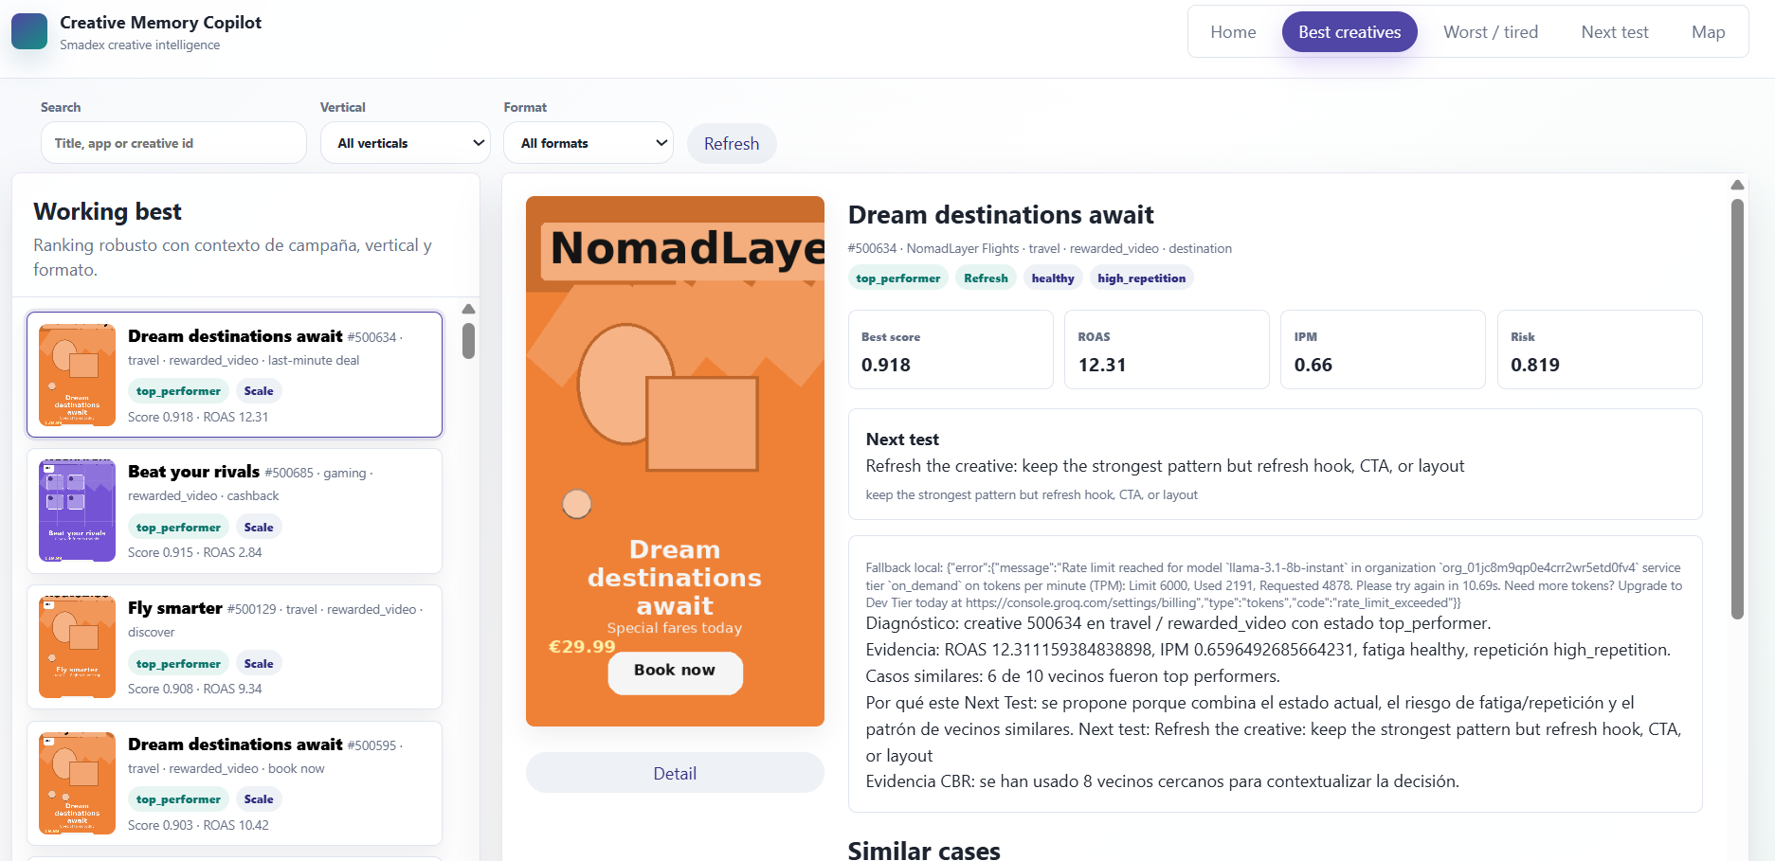Click the list panel scrollbar up arrow

tap(468, 309)
